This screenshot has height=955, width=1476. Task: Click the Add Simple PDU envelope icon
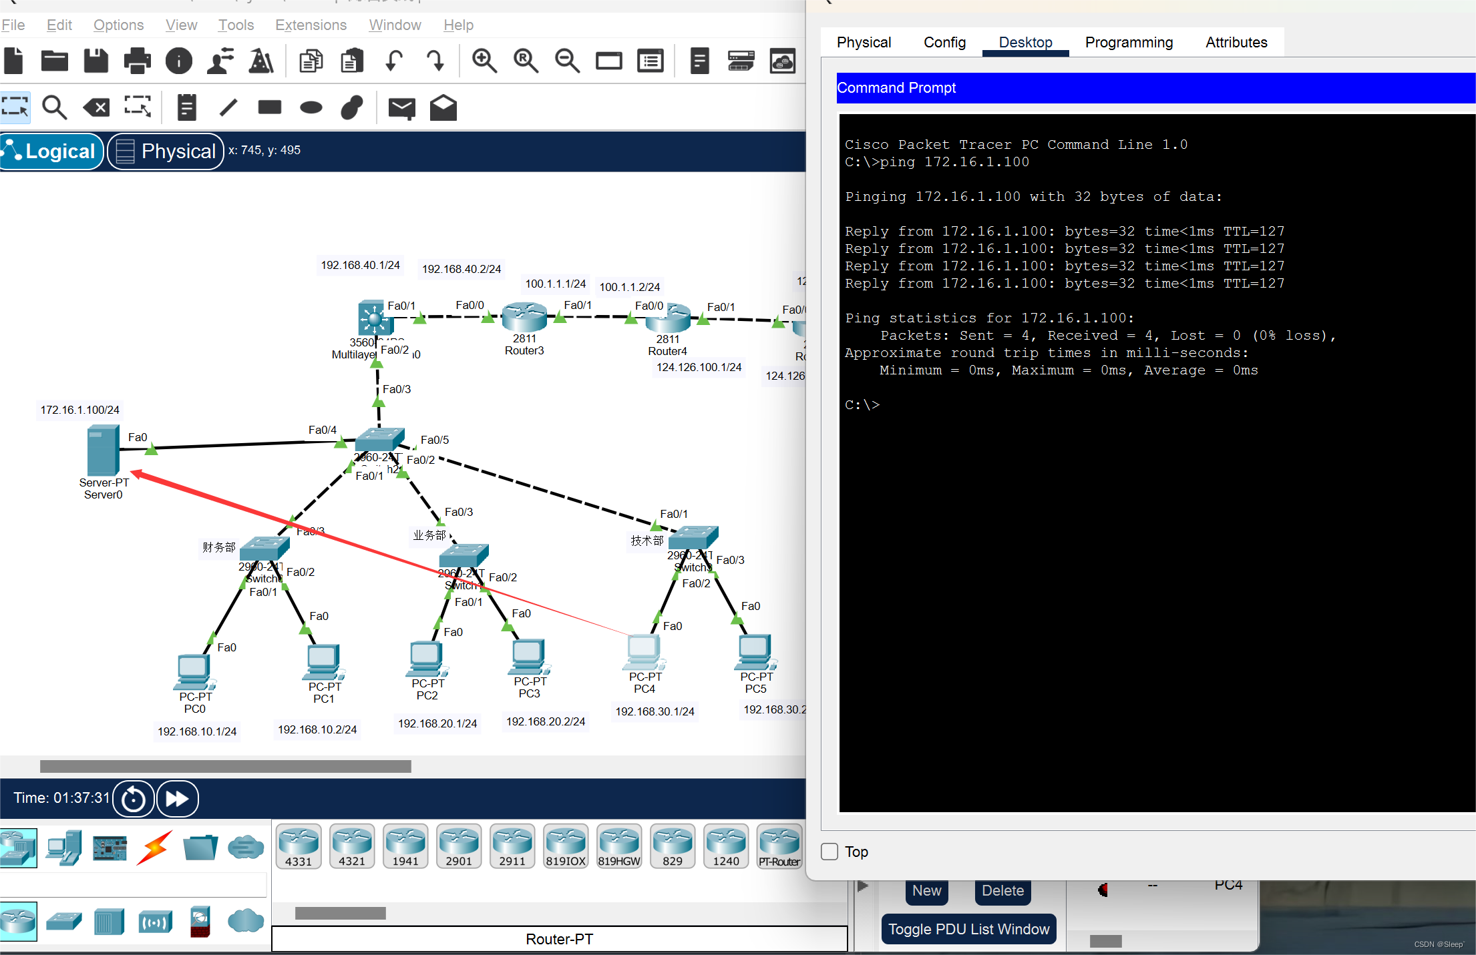[x=401, y=107]
